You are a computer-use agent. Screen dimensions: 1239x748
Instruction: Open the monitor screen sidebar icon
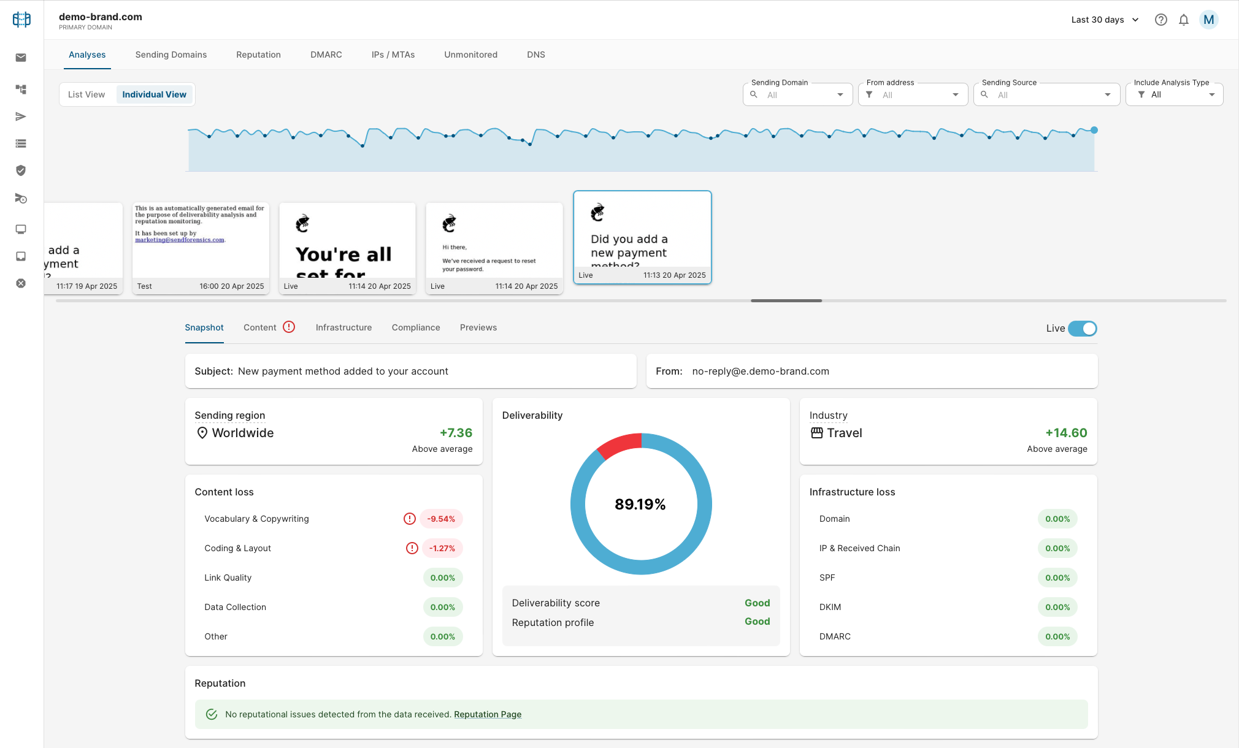pos(21,229)
